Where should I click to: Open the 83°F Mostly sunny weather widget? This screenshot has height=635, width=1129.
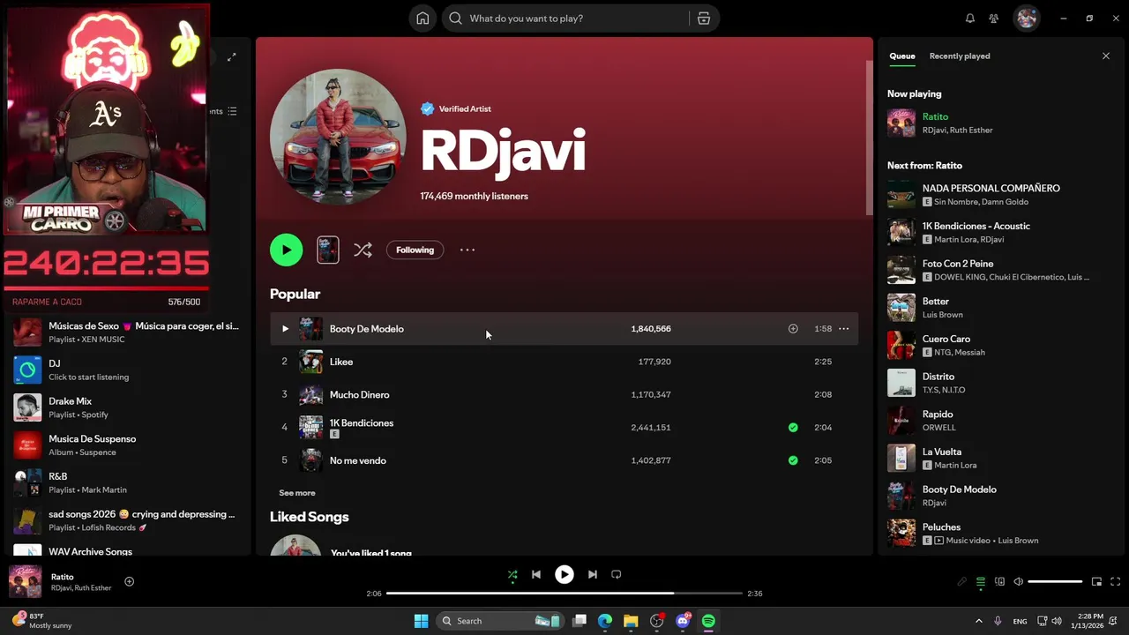[41, 621]
